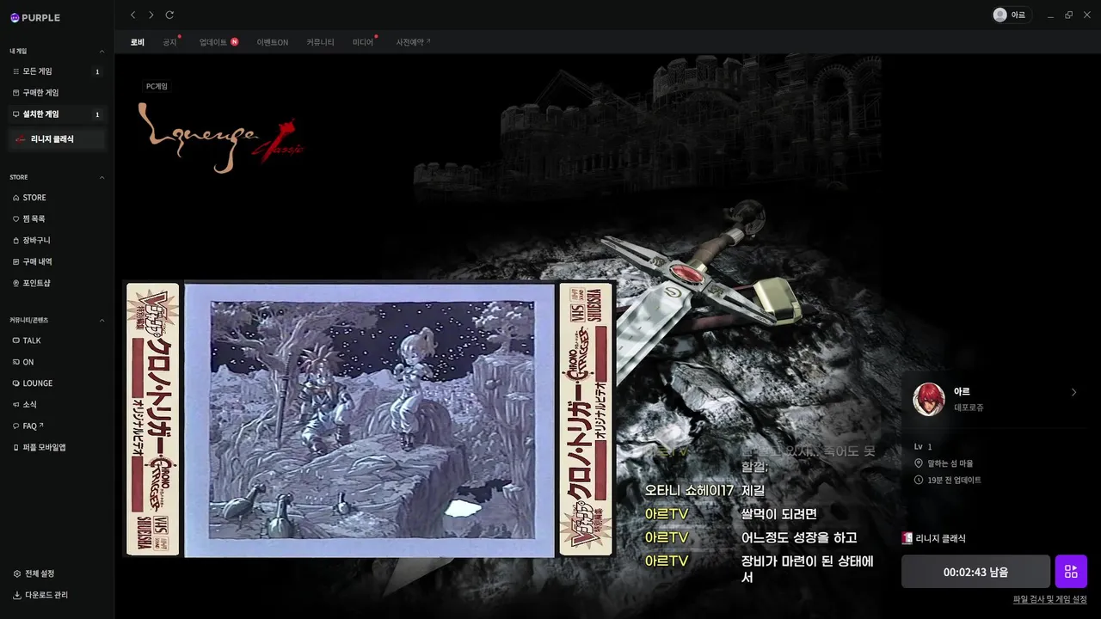Open 모든 게임 in sidebar
Viewport: 1101px width, 619px height.
[57, 71]
